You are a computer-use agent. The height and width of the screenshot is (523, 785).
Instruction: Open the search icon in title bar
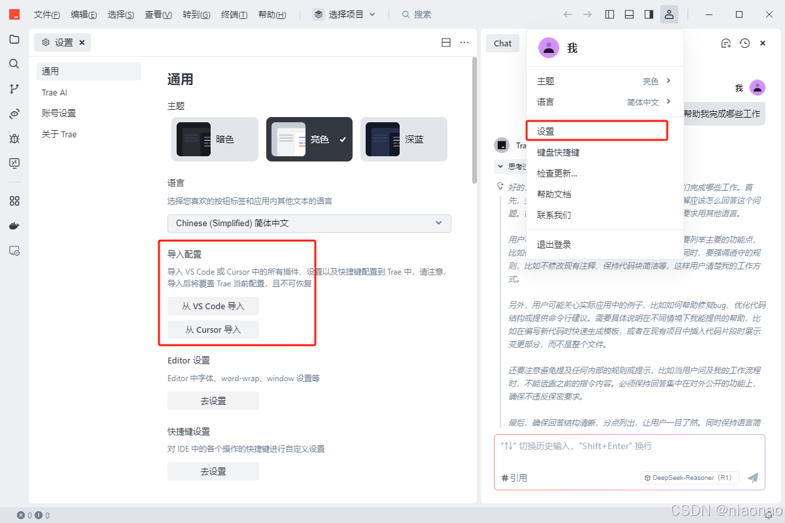[x=406, y=14]
